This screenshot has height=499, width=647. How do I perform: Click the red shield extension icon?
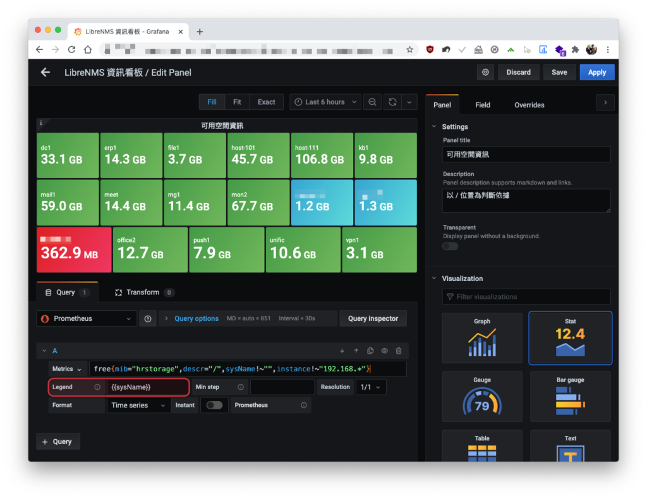tap(430, 49)
